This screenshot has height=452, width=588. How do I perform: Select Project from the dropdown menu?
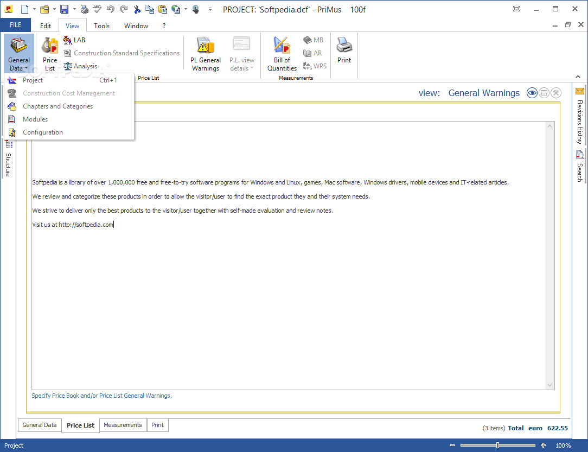(x=69, y=80)
